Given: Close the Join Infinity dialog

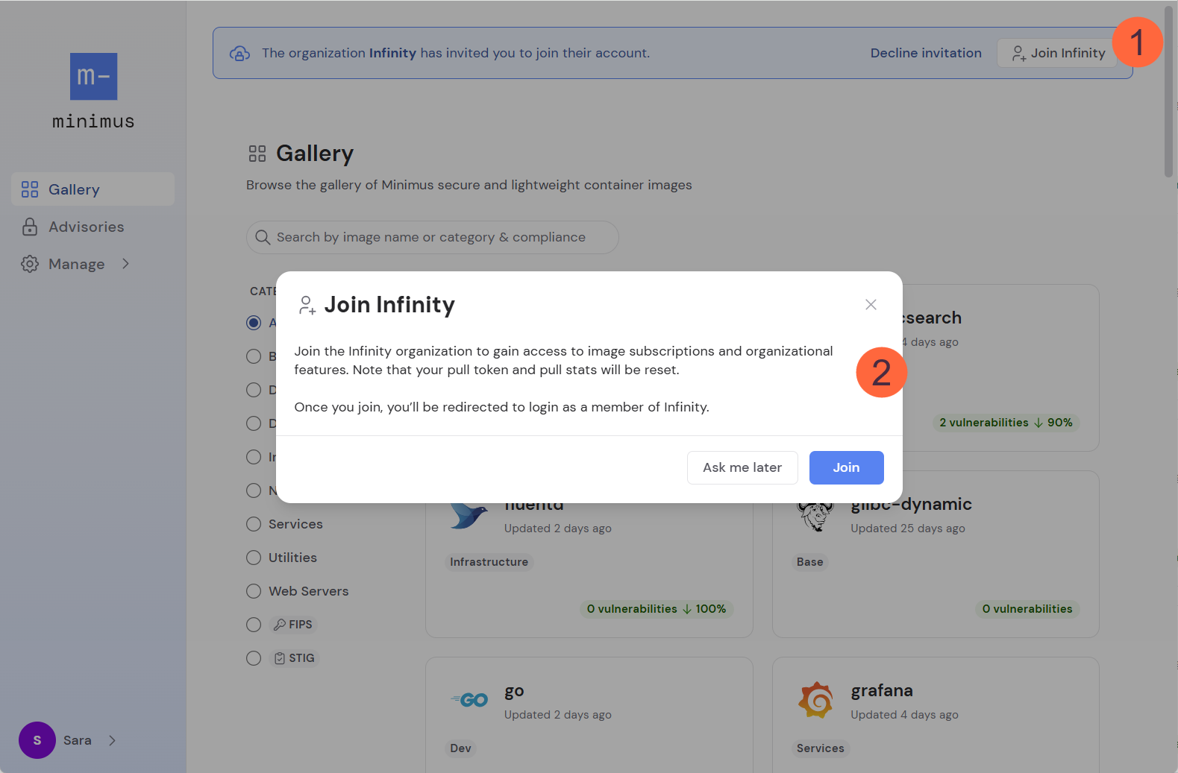Looking at the screenshot, I should [x=871, y=304].
